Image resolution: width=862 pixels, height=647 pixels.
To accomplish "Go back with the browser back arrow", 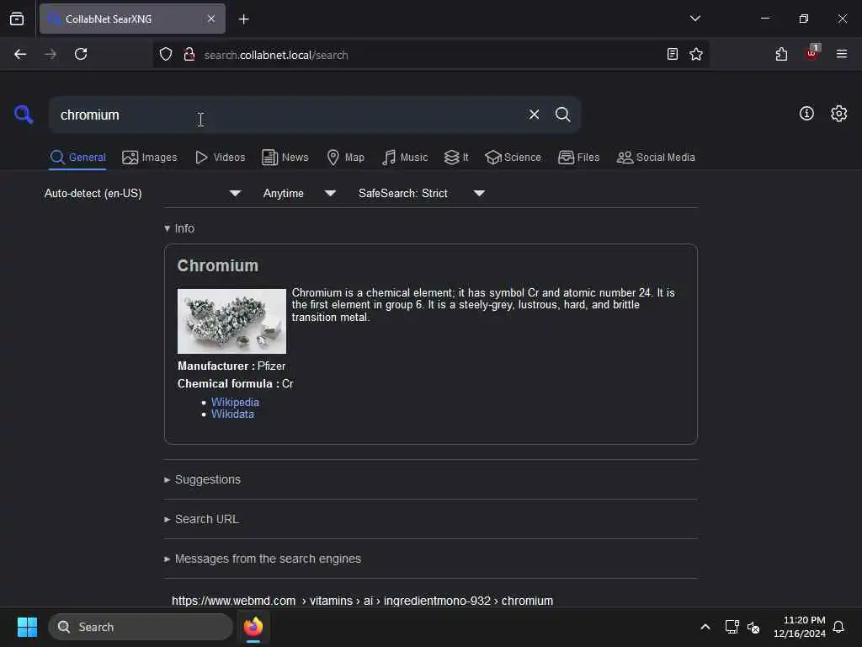I will [x=20, y=54].
